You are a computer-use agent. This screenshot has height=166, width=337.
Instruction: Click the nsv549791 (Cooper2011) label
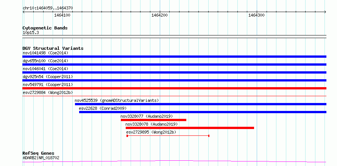click(48, 85)
